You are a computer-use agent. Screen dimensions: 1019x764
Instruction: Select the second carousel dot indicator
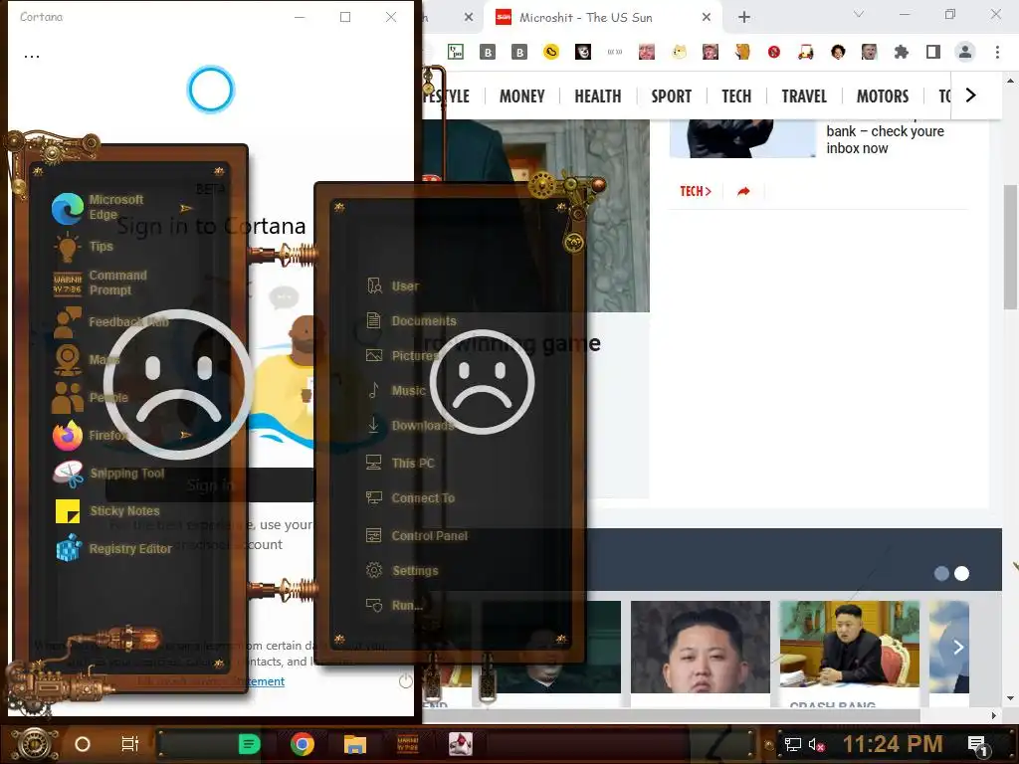(962, 574)
